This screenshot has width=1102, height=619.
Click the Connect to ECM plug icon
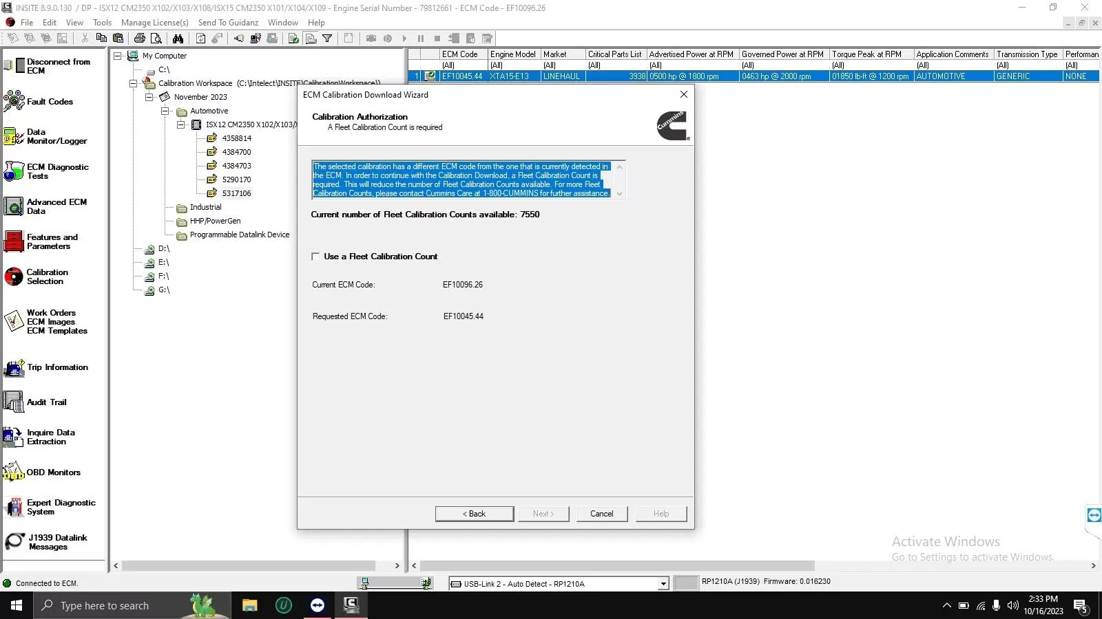(239, 39)
